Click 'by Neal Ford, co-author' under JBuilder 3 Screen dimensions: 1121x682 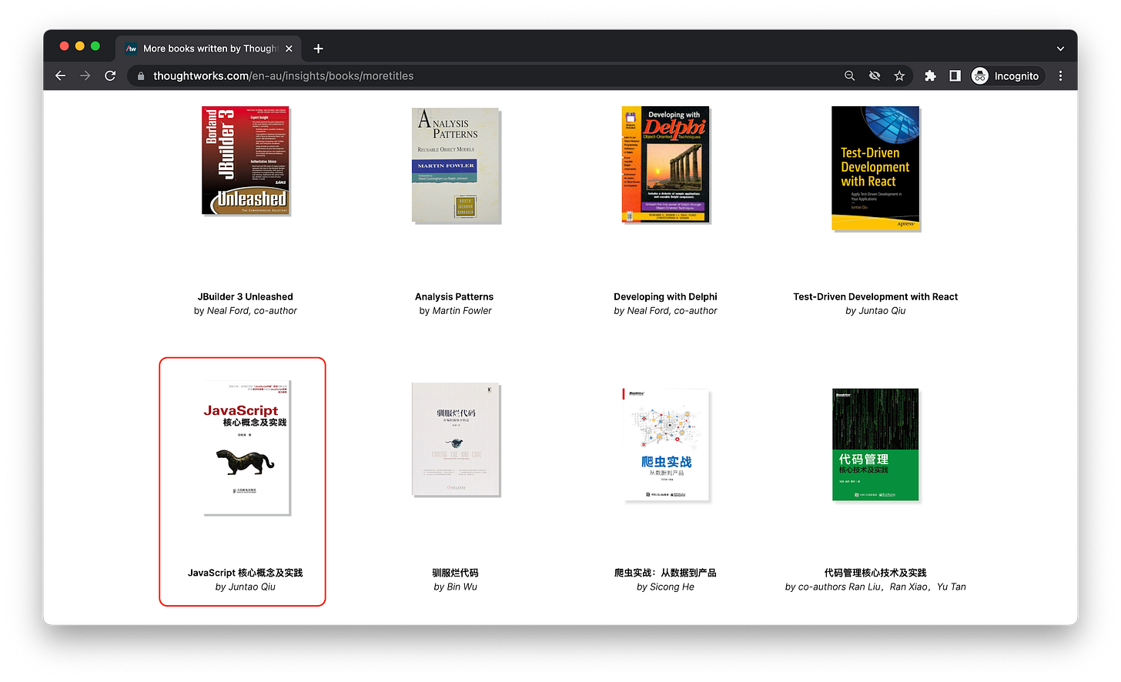245,311
